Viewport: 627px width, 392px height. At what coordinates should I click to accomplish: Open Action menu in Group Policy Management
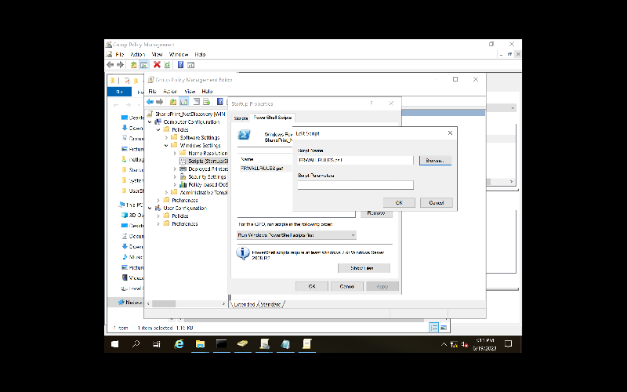click(138, 54)
